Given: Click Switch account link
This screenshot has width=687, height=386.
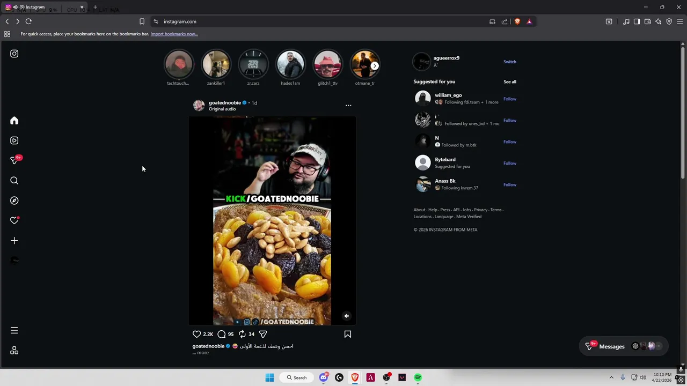Looking at the screenshot, I should tap(510, 62).
